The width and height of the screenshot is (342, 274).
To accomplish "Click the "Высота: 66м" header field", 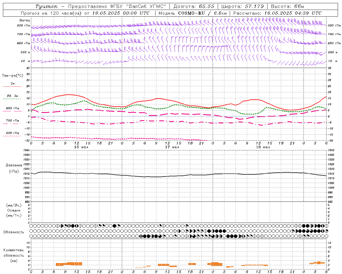I will click(287, 6).
